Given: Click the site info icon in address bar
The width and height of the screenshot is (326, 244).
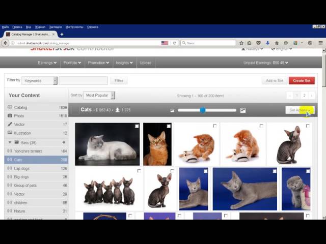Looking at the screenshot, I should pos(13,43).
